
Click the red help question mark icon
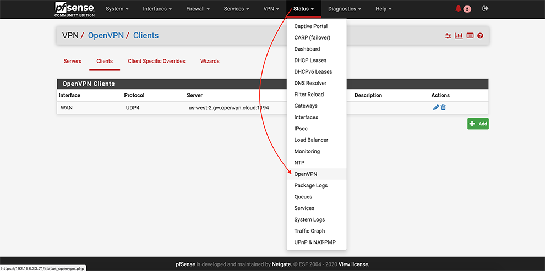pyautogui.click(x=480, y=36)
